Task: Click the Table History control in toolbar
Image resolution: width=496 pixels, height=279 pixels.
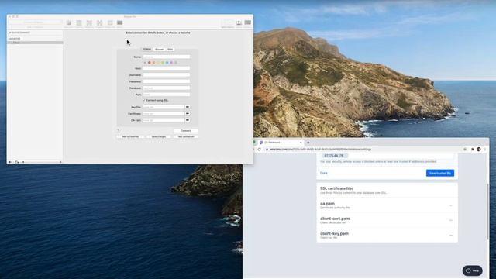Action: [x=227, y=22]
